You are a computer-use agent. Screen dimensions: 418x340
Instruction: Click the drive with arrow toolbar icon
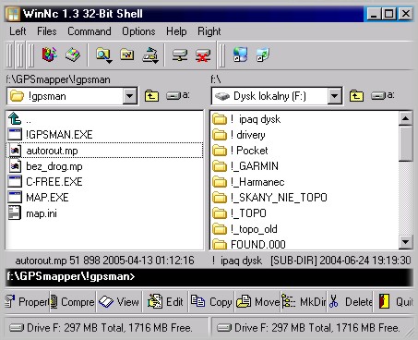pos(150,55)
